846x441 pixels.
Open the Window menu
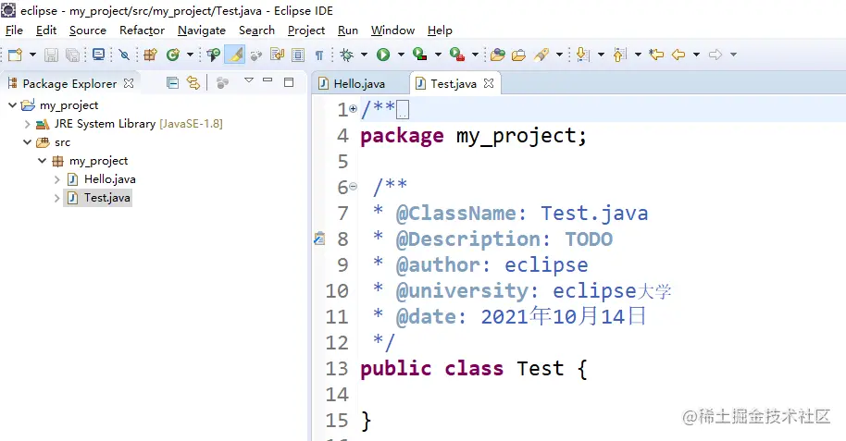point(392,31)
